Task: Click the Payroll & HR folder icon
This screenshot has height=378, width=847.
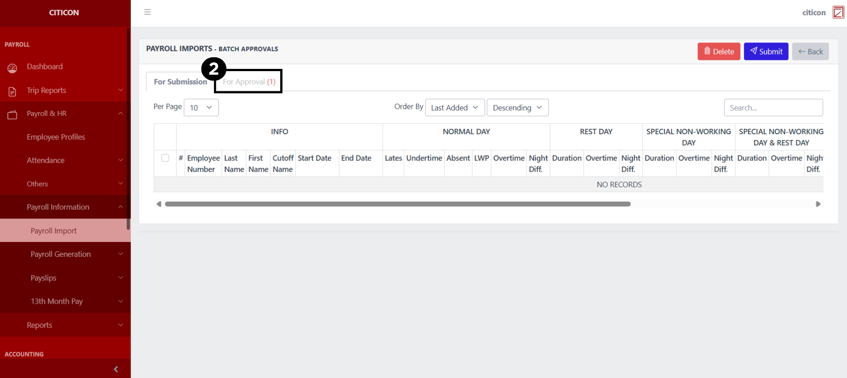Action: [x=12, y=115]
